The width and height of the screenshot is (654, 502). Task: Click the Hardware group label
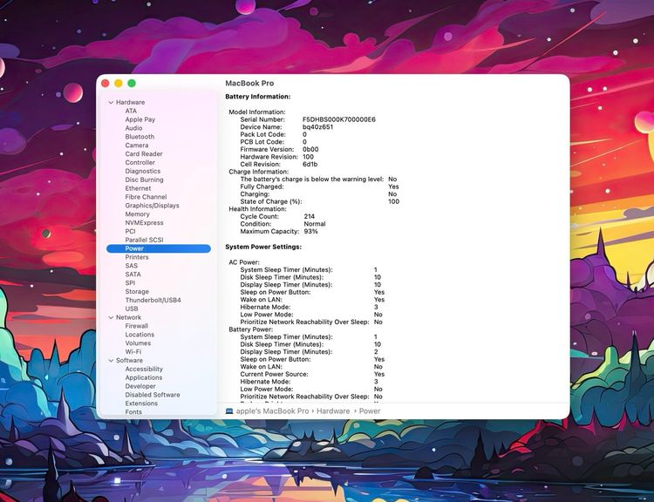click(x=131, y=103)
